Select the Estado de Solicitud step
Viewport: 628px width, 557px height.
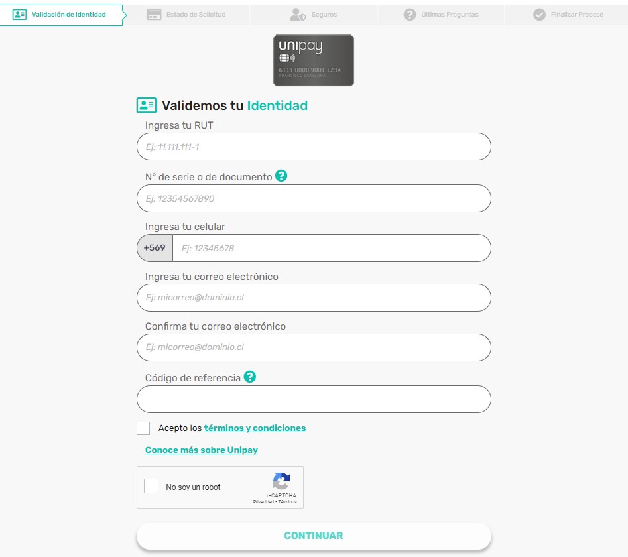[186, 15]
